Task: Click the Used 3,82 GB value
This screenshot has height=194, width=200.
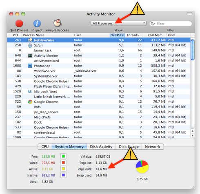Action: pyautogui.click(x=47, y=182)
